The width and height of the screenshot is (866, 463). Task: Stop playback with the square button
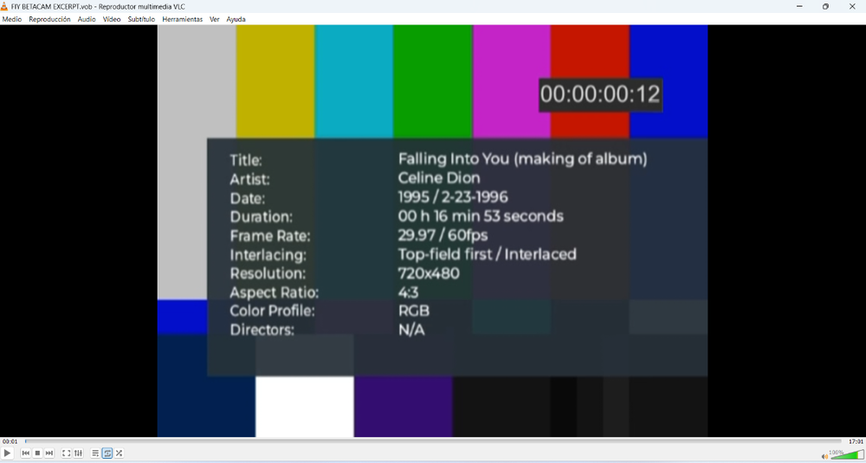point(37,453)
